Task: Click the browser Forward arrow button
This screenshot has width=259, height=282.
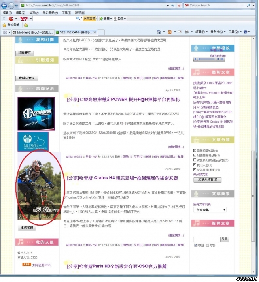Action: pos(11,6)
